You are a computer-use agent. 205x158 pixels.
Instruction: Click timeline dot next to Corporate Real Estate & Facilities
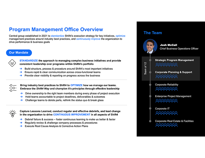point(150,121)
